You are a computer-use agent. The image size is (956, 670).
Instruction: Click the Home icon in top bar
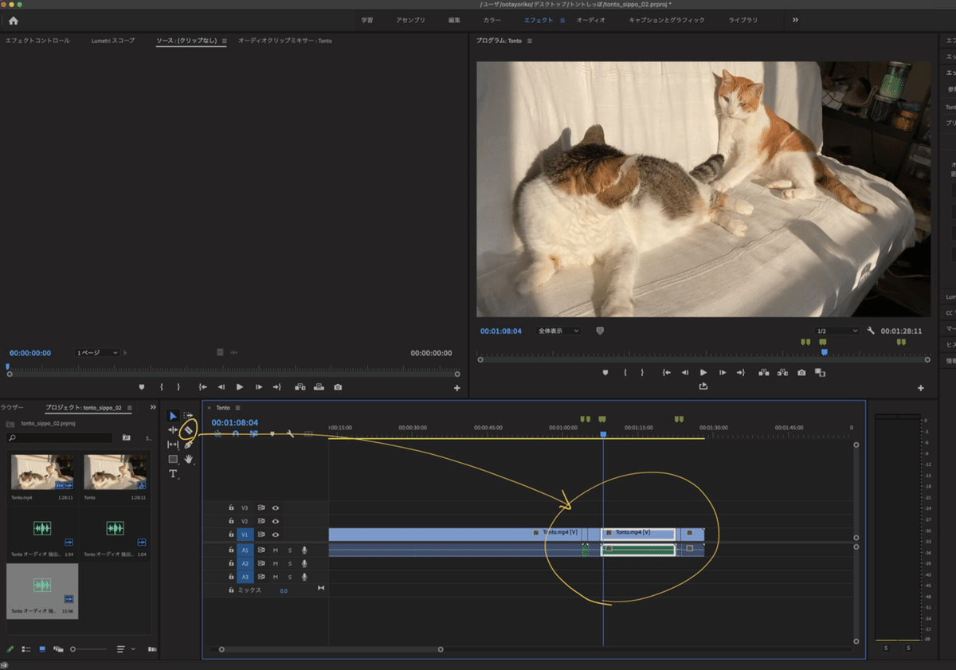13,20
